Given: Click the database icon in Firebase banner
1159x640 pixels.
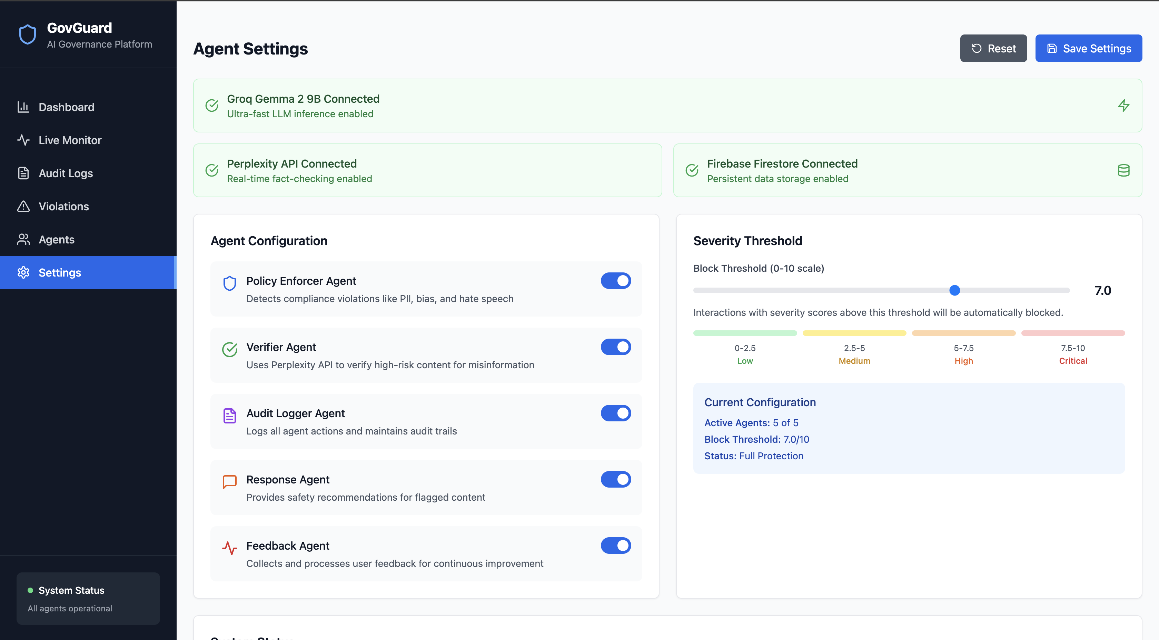Looking at the screenshot, I should click(1123, 170).
